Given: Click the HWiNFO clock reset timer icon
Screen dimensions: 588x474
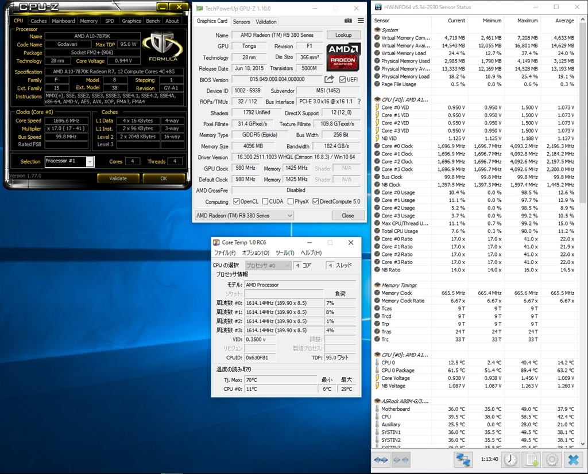Looking at the screenshot, I should (x=510, y=459).
